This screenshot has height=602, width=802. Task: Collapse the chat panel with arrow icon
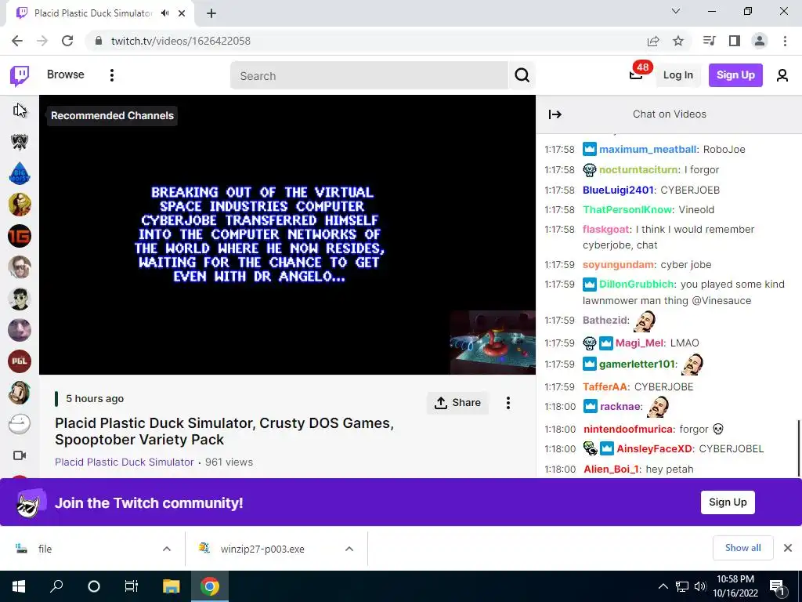(x=555, y=114)
